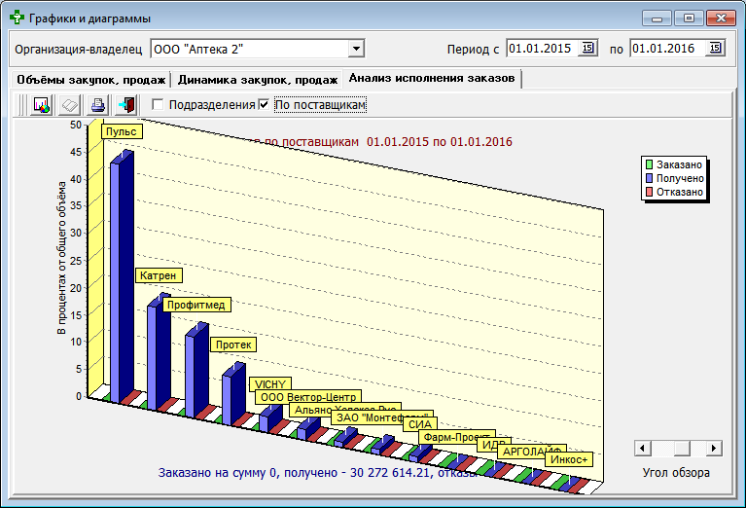746x508 pixels.
Task: Open the Динамика закупок, продаж tab
Action: [258, 80]
